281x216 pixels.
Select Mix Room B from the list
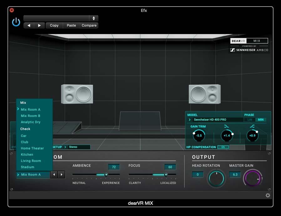(x=31, y=116)
